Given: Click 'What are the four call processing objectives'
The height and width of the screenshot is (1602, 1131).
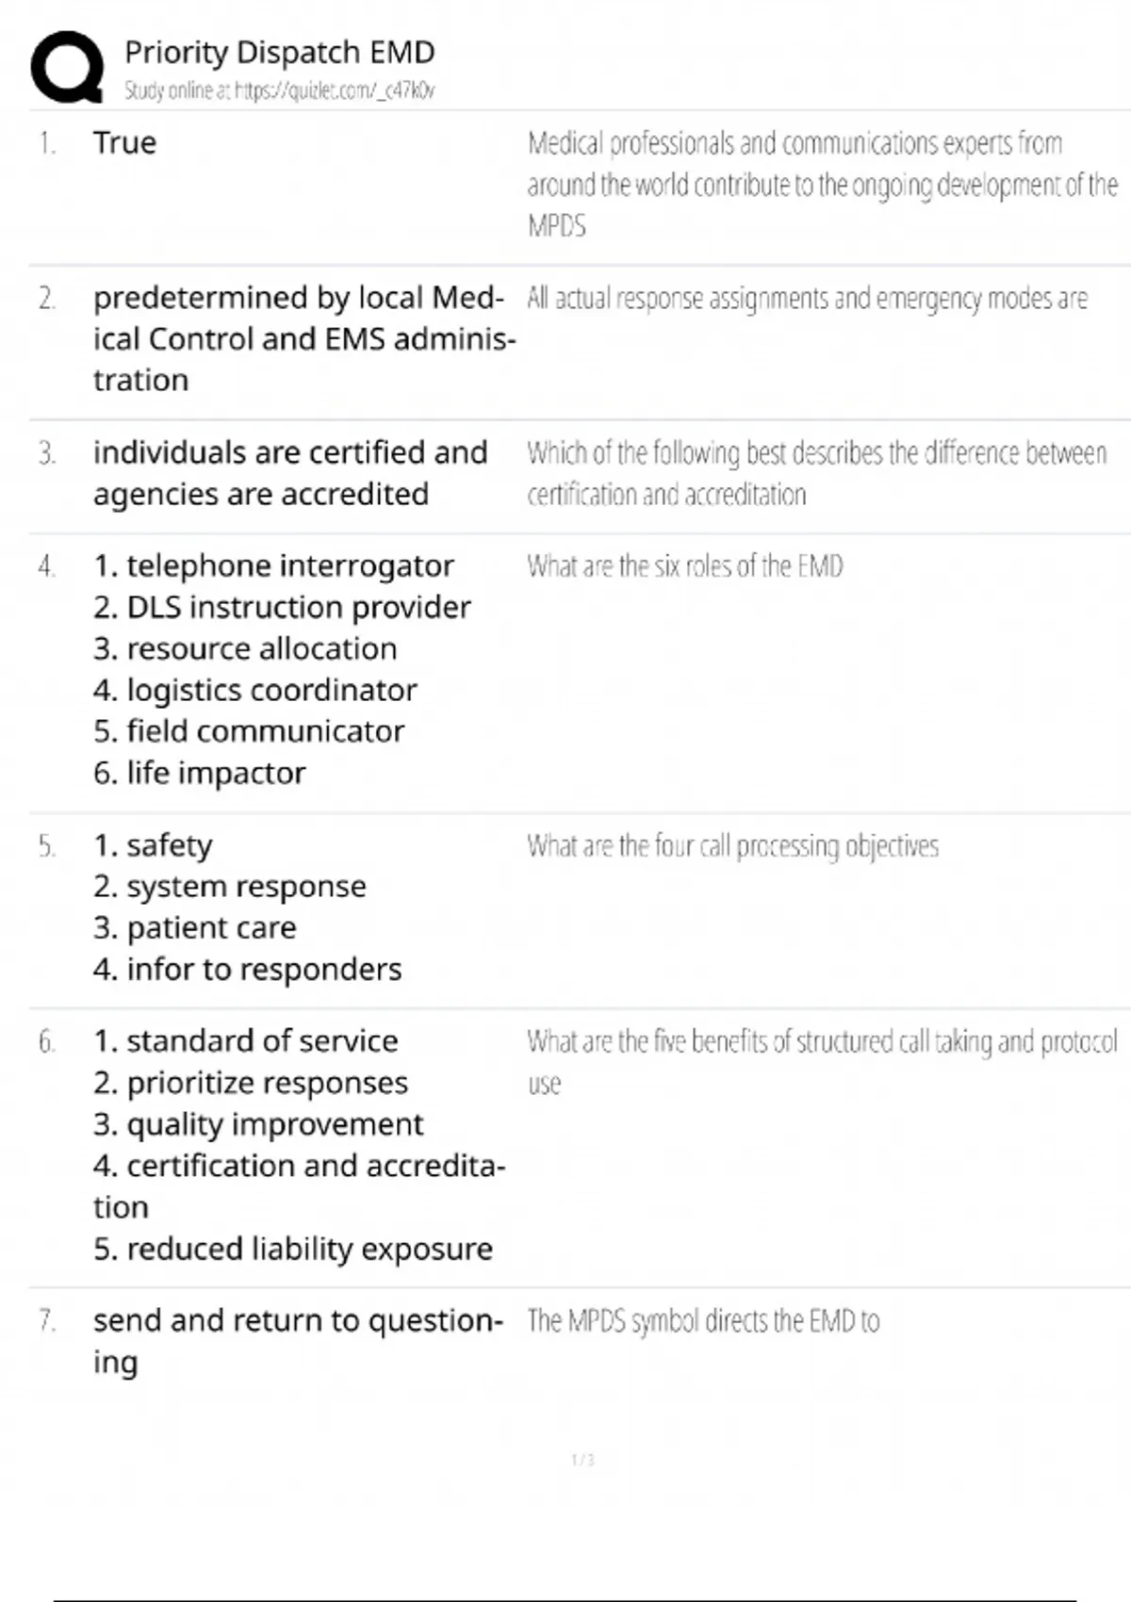Looking at the screenshot, I should pyautogui.click(x=733, y=846).
